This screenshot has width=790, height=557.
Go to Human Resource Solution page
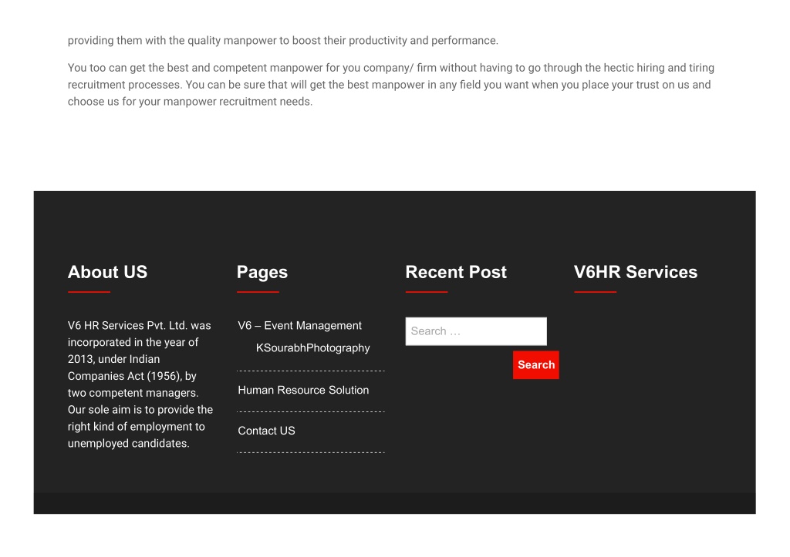coord(302,390)
